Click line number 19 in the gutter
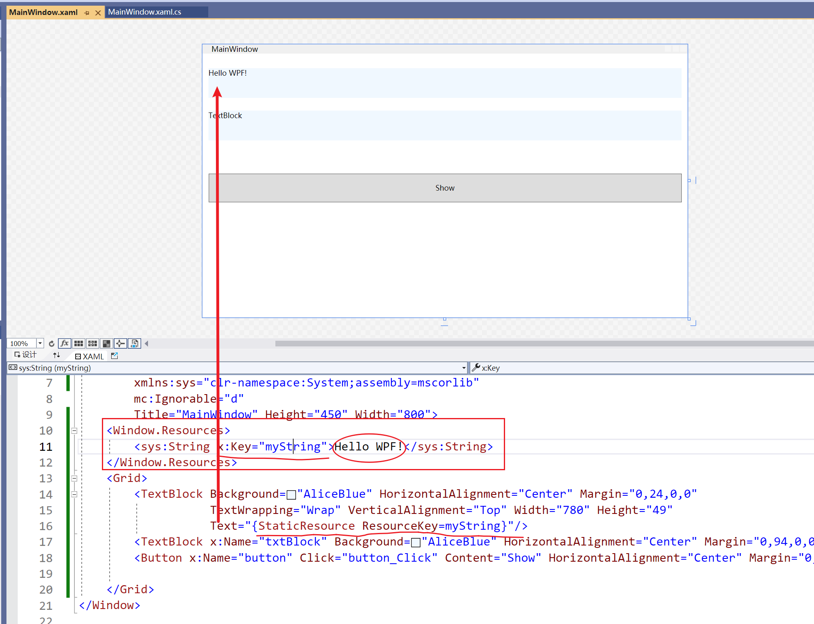The image size is (814, 624). pyautogui.click(x=46, y=574)
